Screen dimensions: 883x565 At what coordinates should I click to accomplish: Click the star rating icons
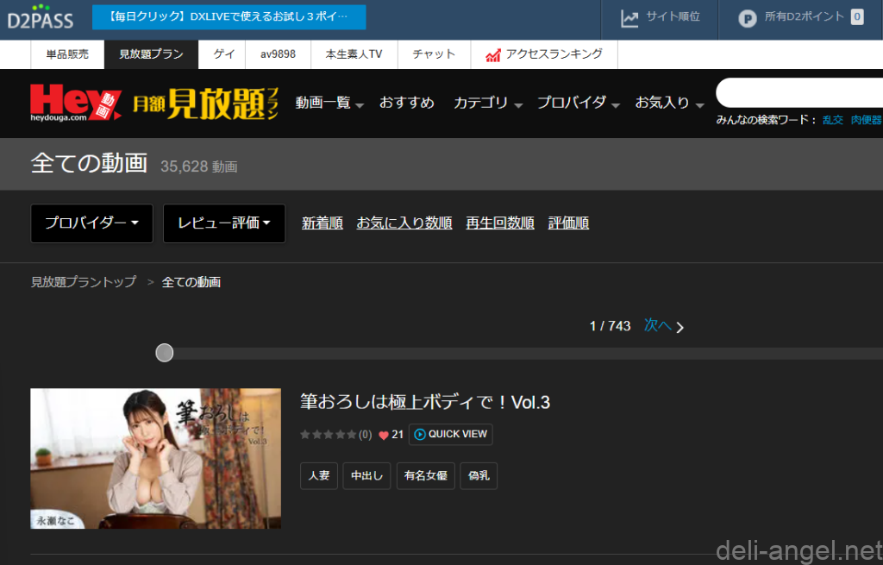(328, 435)
